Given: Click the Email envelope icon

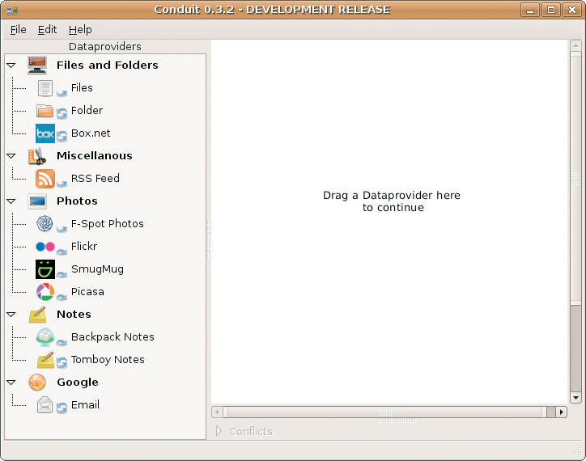Looking at the screenshot, I should [x=45, y=405].
